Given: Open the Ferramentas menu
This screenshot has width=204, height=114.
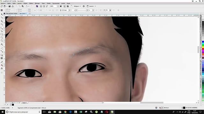Looking at the screenshot, I should pos(56,3).
